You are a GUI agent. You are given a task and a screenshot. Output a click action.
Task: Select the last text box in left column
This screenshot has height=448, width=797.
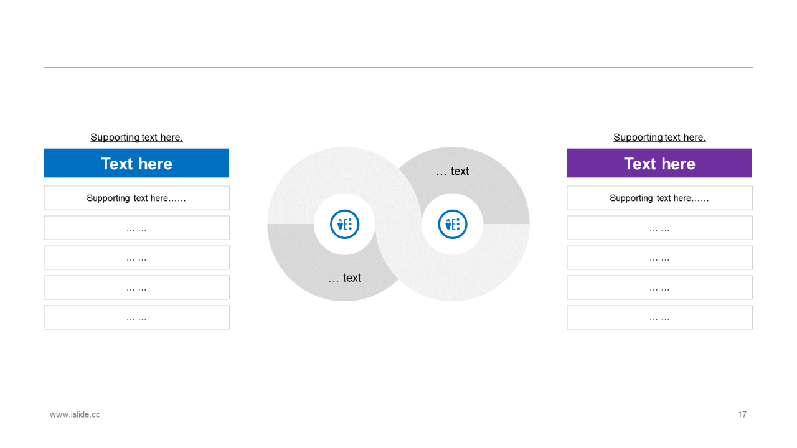point(136,317)
